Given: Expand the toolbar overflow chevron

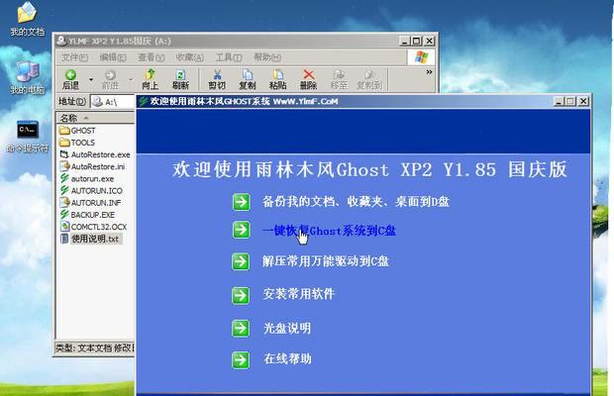Looking at the screenshot, I should (429, 72).
